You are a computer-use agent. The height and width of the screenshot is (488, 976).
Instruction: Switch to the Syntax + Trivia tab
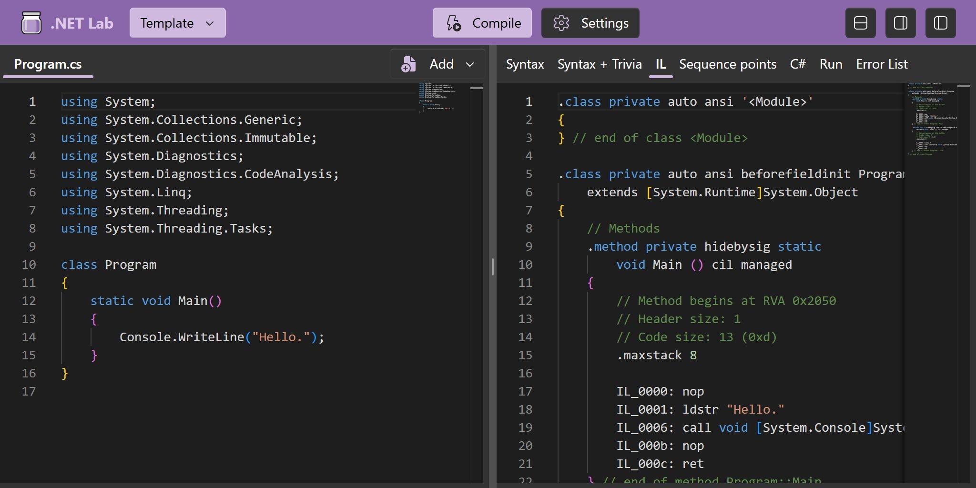[599, 64]
